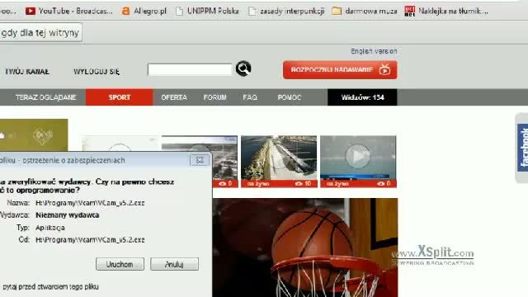This screenshot has width=528, height=297.
Task: Focus the site search input field
Action: pyautogui.click(x=190, y=69)
